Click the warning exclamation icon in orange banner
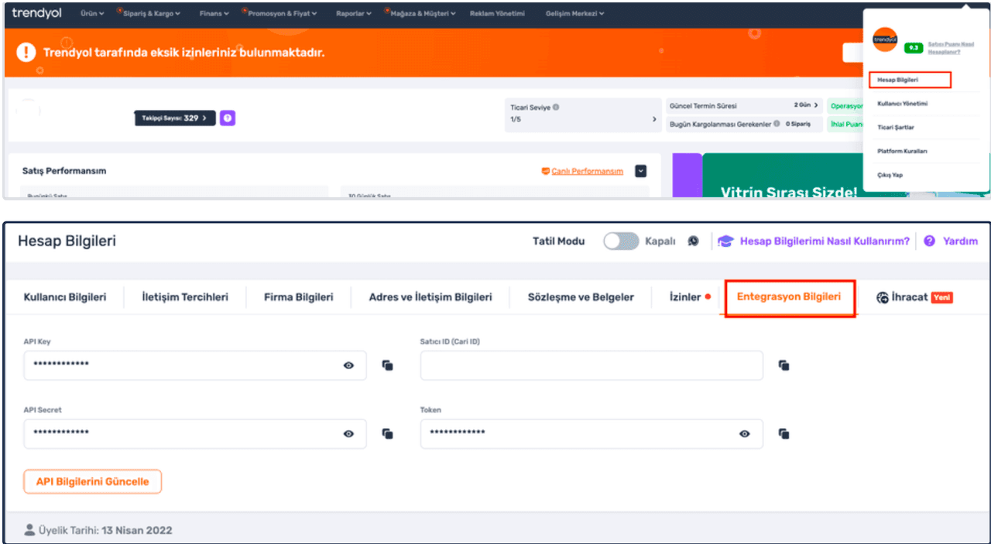The height and width of the screenshot is (544, 991). pos(26,52)
